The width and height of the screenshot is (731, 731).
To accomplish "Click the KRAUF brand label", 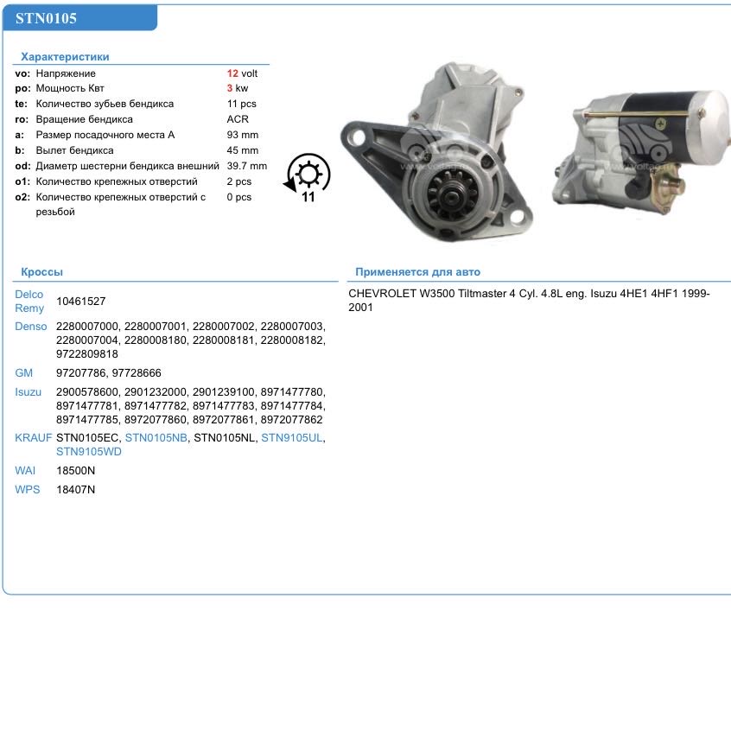I will point(34,437).
